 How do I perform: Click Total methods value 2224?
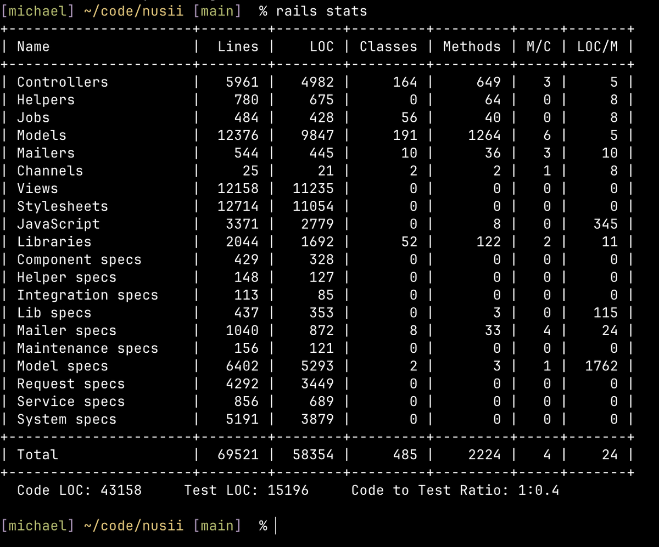(484, 455)
